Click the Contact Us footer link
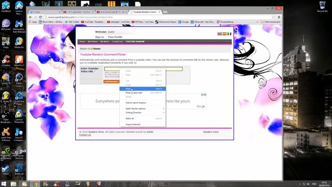This screenshot has height=187, width=332. click(85, 135)
